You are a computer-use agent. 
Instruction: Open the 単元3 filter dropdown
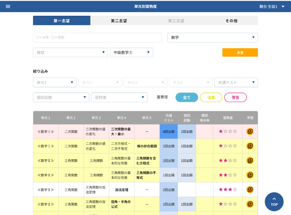145,82
